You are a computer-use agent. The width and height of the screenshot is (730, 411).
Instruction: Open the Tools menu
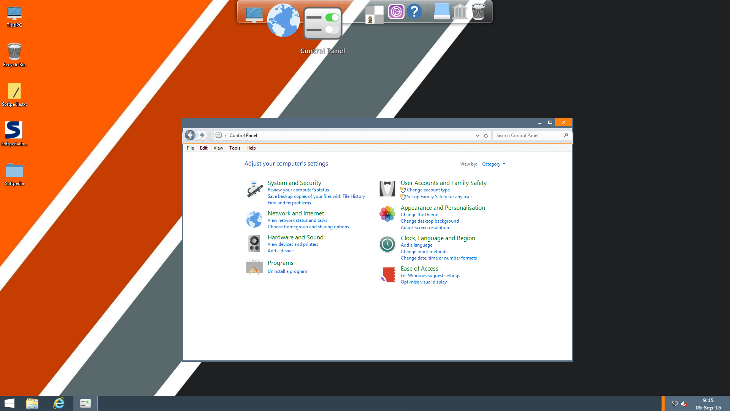(x=235, y=148)
